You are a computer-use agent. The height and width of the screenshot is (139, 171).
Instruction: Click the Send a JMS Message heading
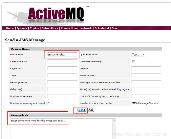tap(25, 40)
